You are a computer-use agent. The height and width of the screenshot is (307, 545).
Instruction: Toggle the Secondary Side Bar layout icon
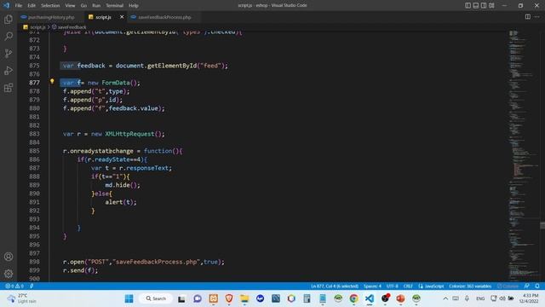[x=484, y=5]
